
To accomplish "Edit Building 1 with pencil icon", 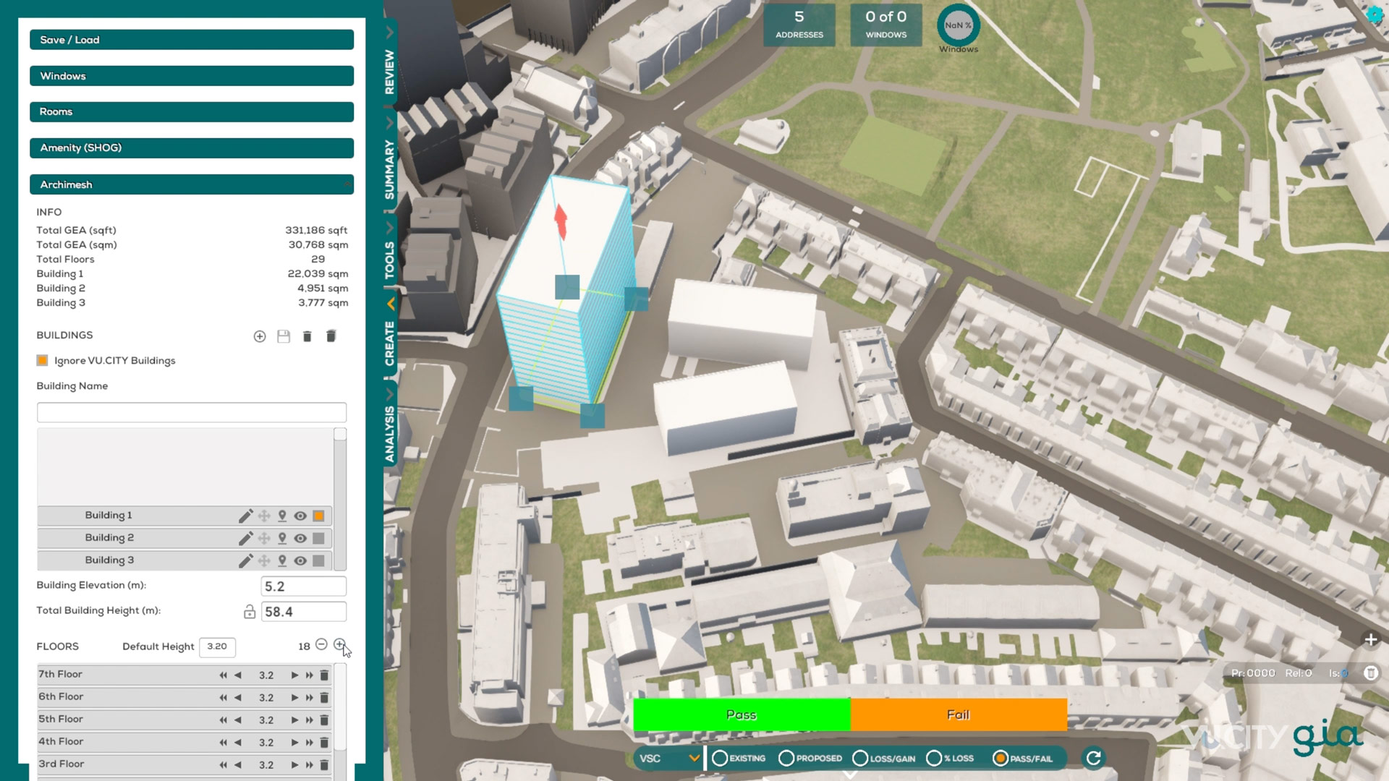I will pos(245,516).
